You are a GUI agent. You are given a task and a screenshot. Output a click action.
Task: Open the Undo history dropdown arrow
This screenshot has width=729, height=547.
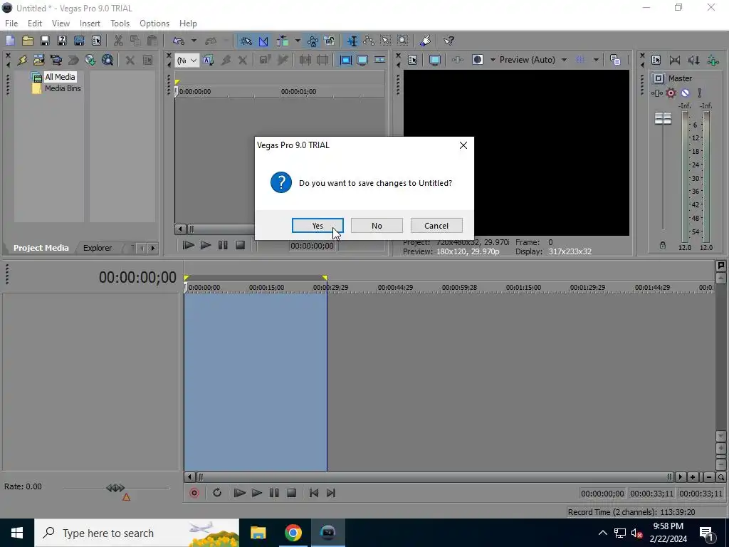coord(194,41)
